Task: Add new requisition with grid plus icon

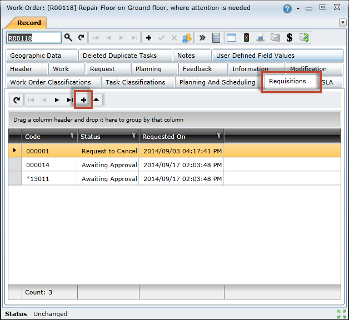Action: (83, 100)
